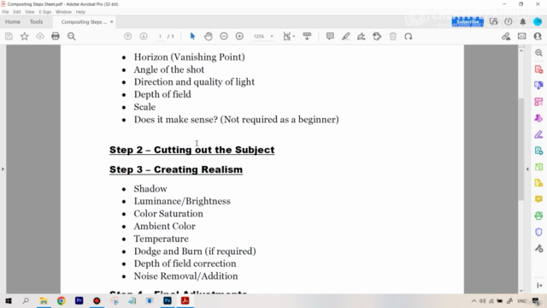Open More Tools wrench icon in right pane
Viewport: 547px width, 308px height.
pyautogui.click(x=538, y=248)
